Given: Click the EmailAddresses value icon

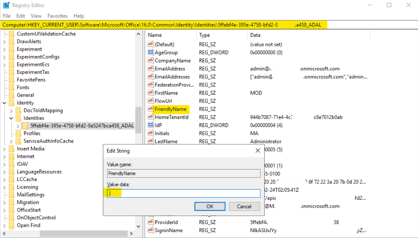Looking at the screenshot, I should click(151, 77).
